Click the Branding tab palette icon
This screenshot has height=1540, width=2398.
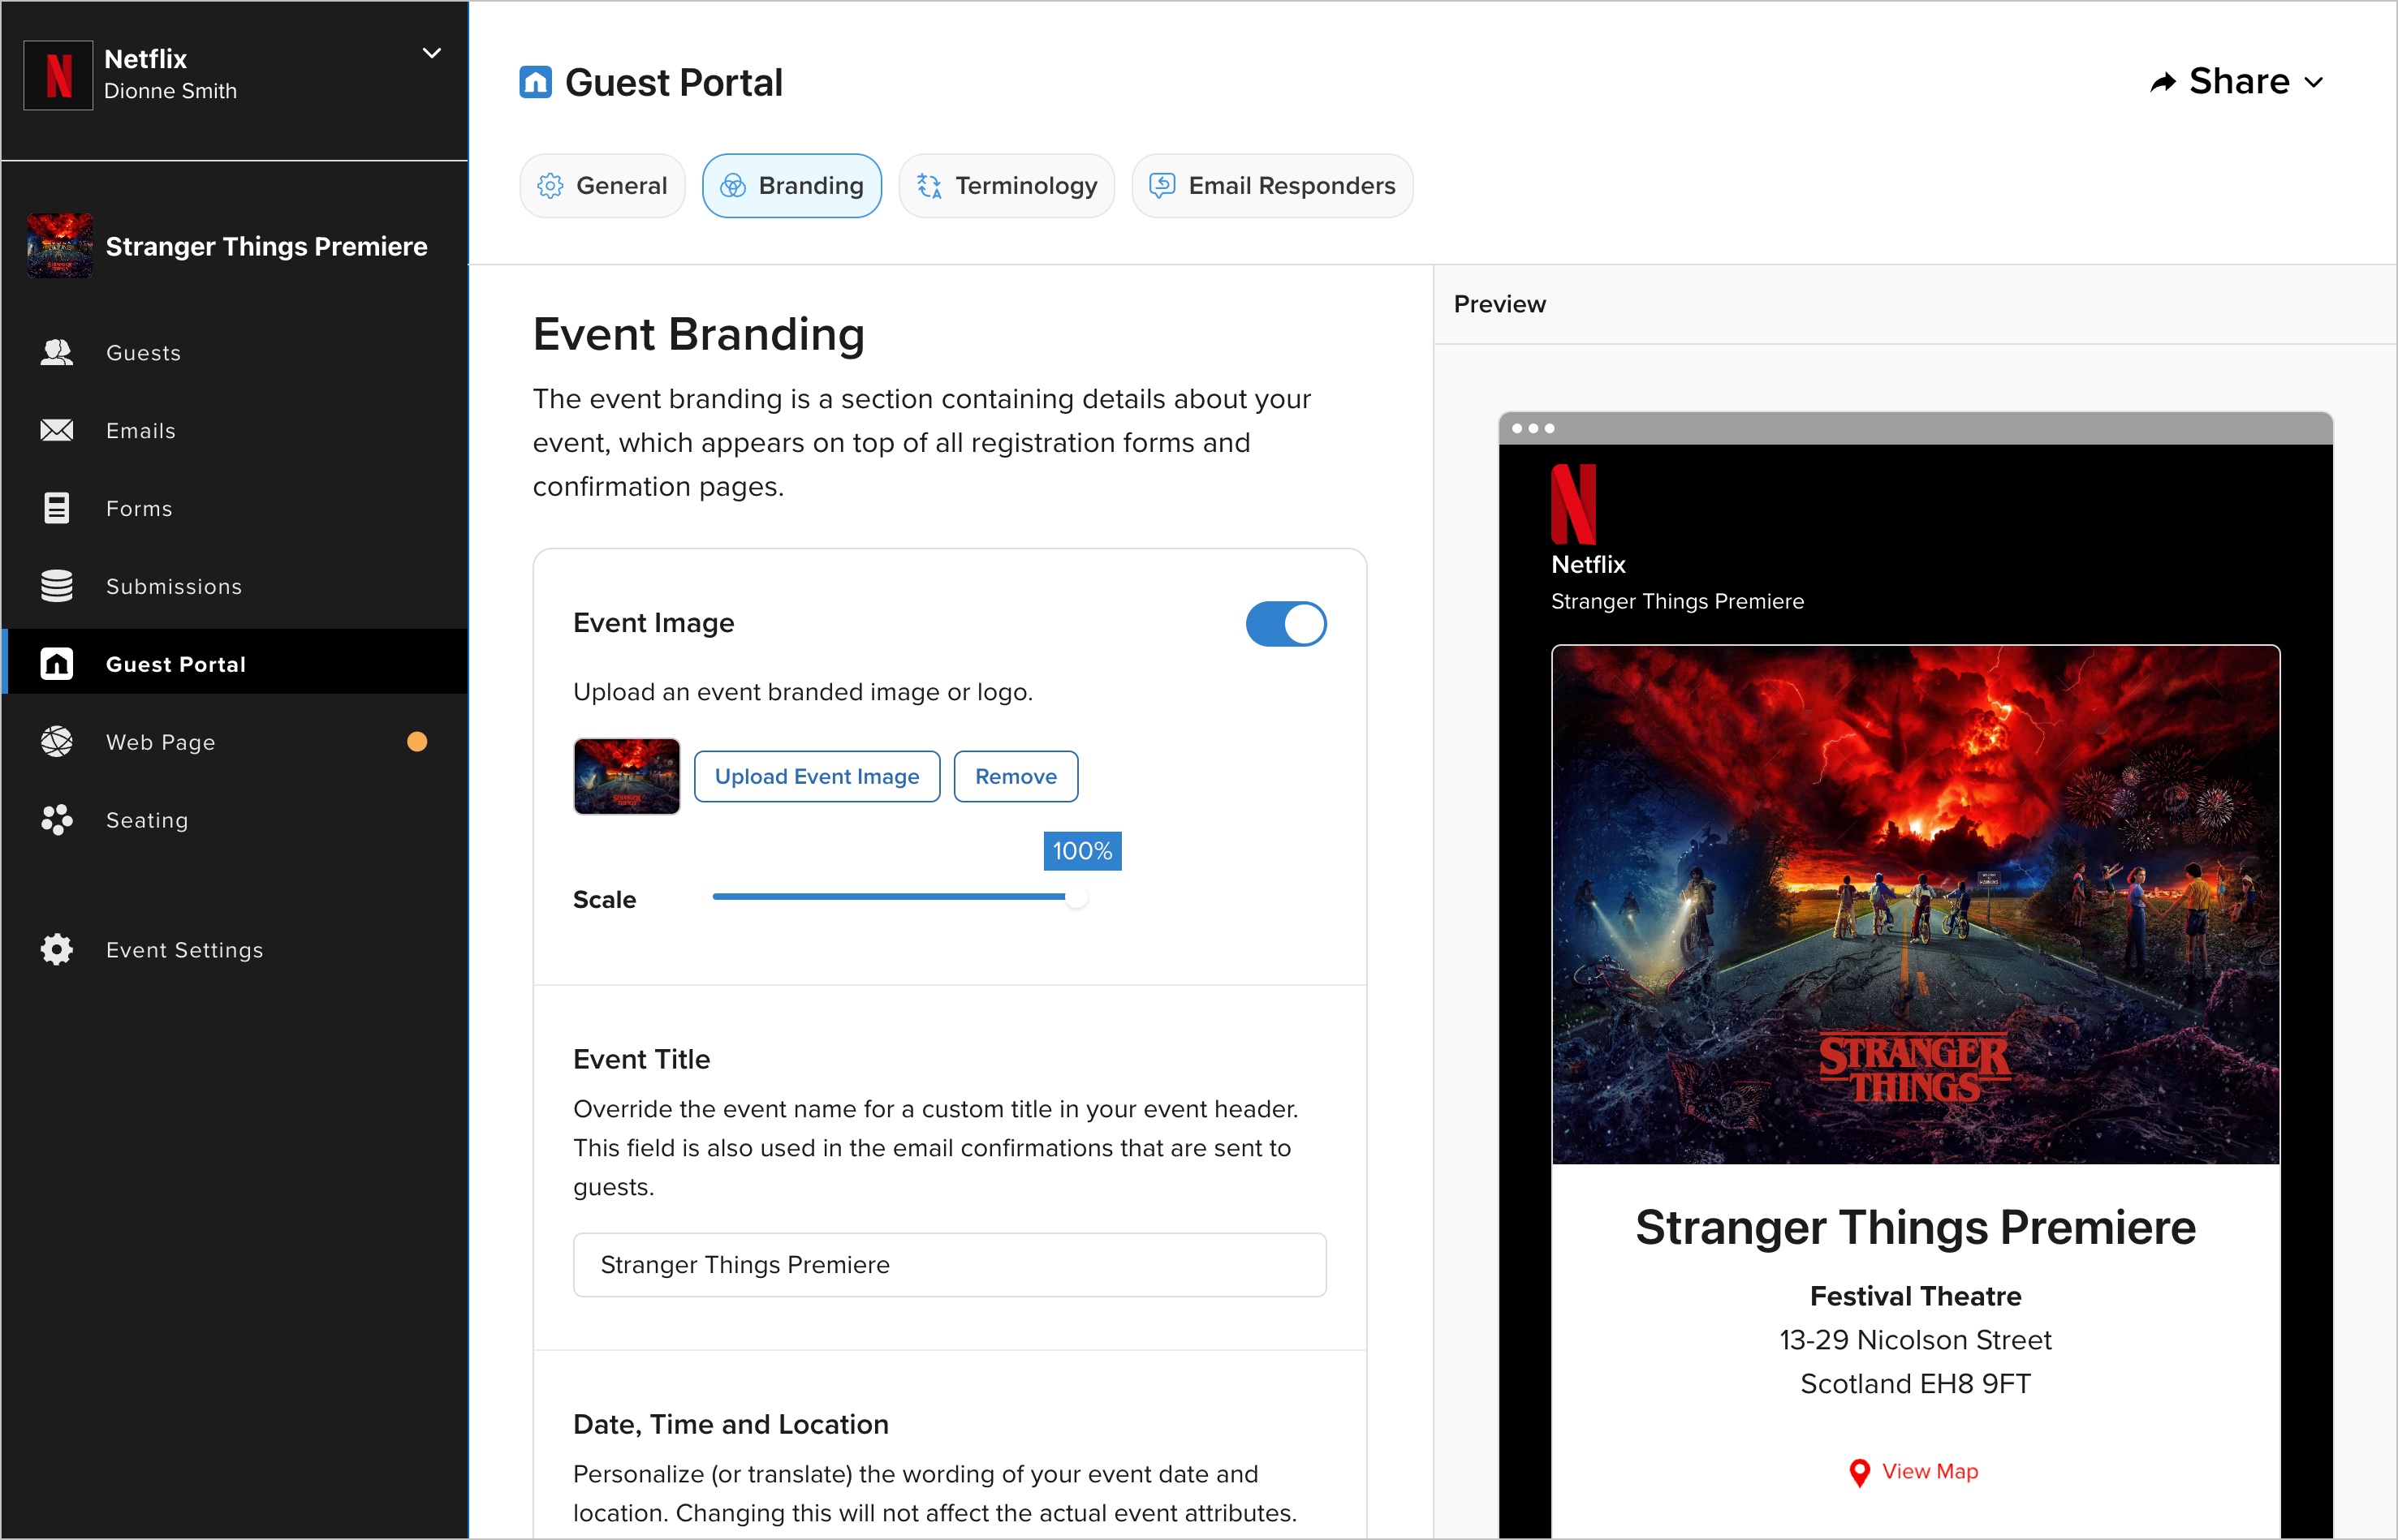pos(732,186)
